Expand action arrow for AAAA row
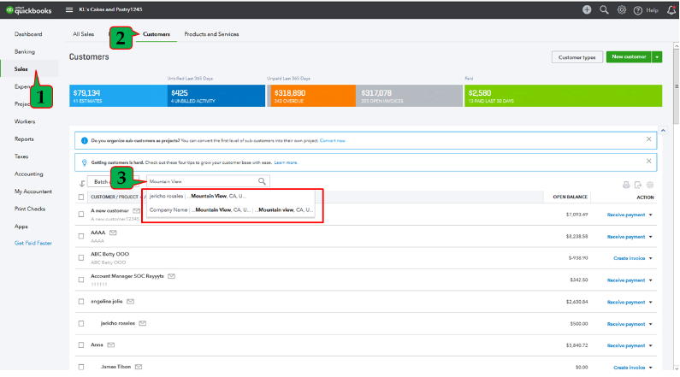Viewport: 680px width, 377px height. (x=651, y=237)
